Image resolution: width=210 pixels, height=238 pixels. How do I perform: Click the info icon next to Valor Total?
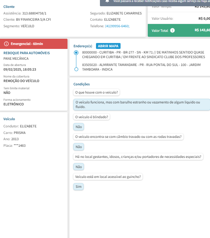click(x=172, y=30)
